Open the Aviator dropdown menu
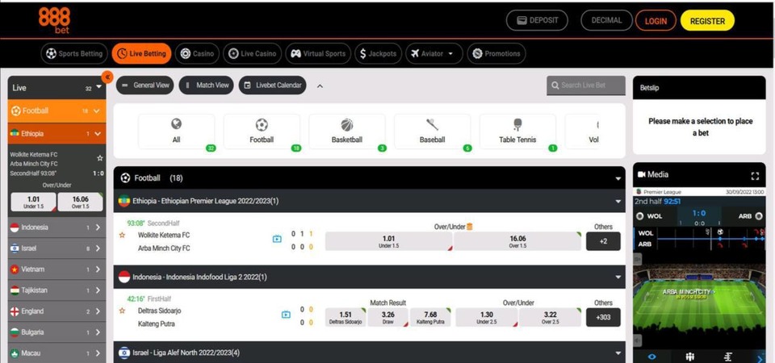 434,53
